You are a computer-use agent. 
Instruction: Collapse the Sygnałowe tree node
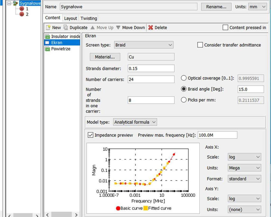click(x=9, y=3)
